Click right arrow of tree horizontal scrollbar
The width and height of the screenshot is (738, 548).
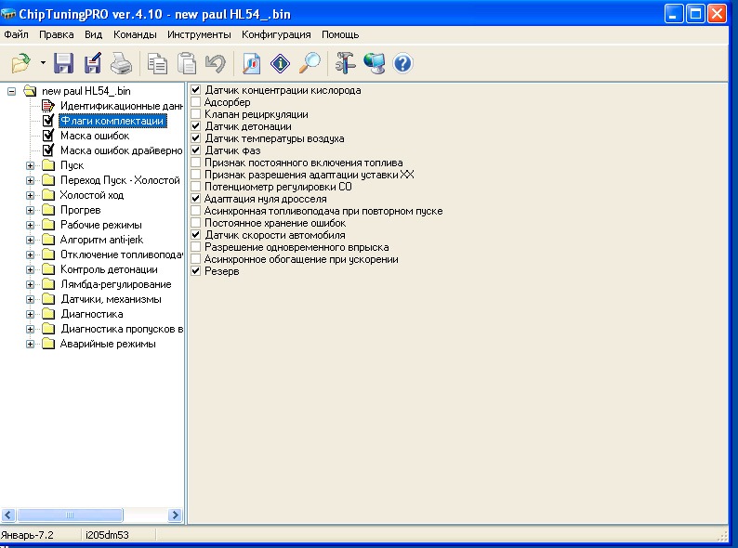(175, 515)
